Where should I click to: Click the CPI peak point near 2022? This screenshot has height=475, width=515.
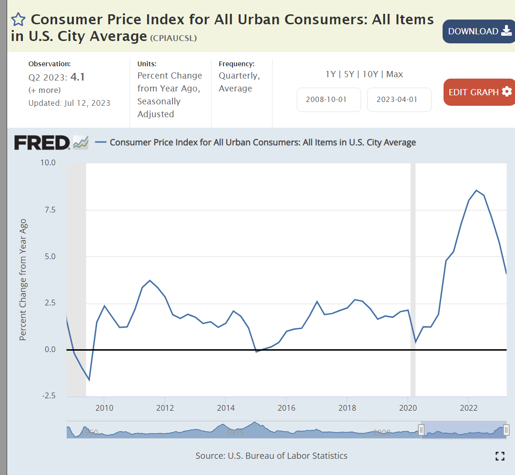(476, 190)
